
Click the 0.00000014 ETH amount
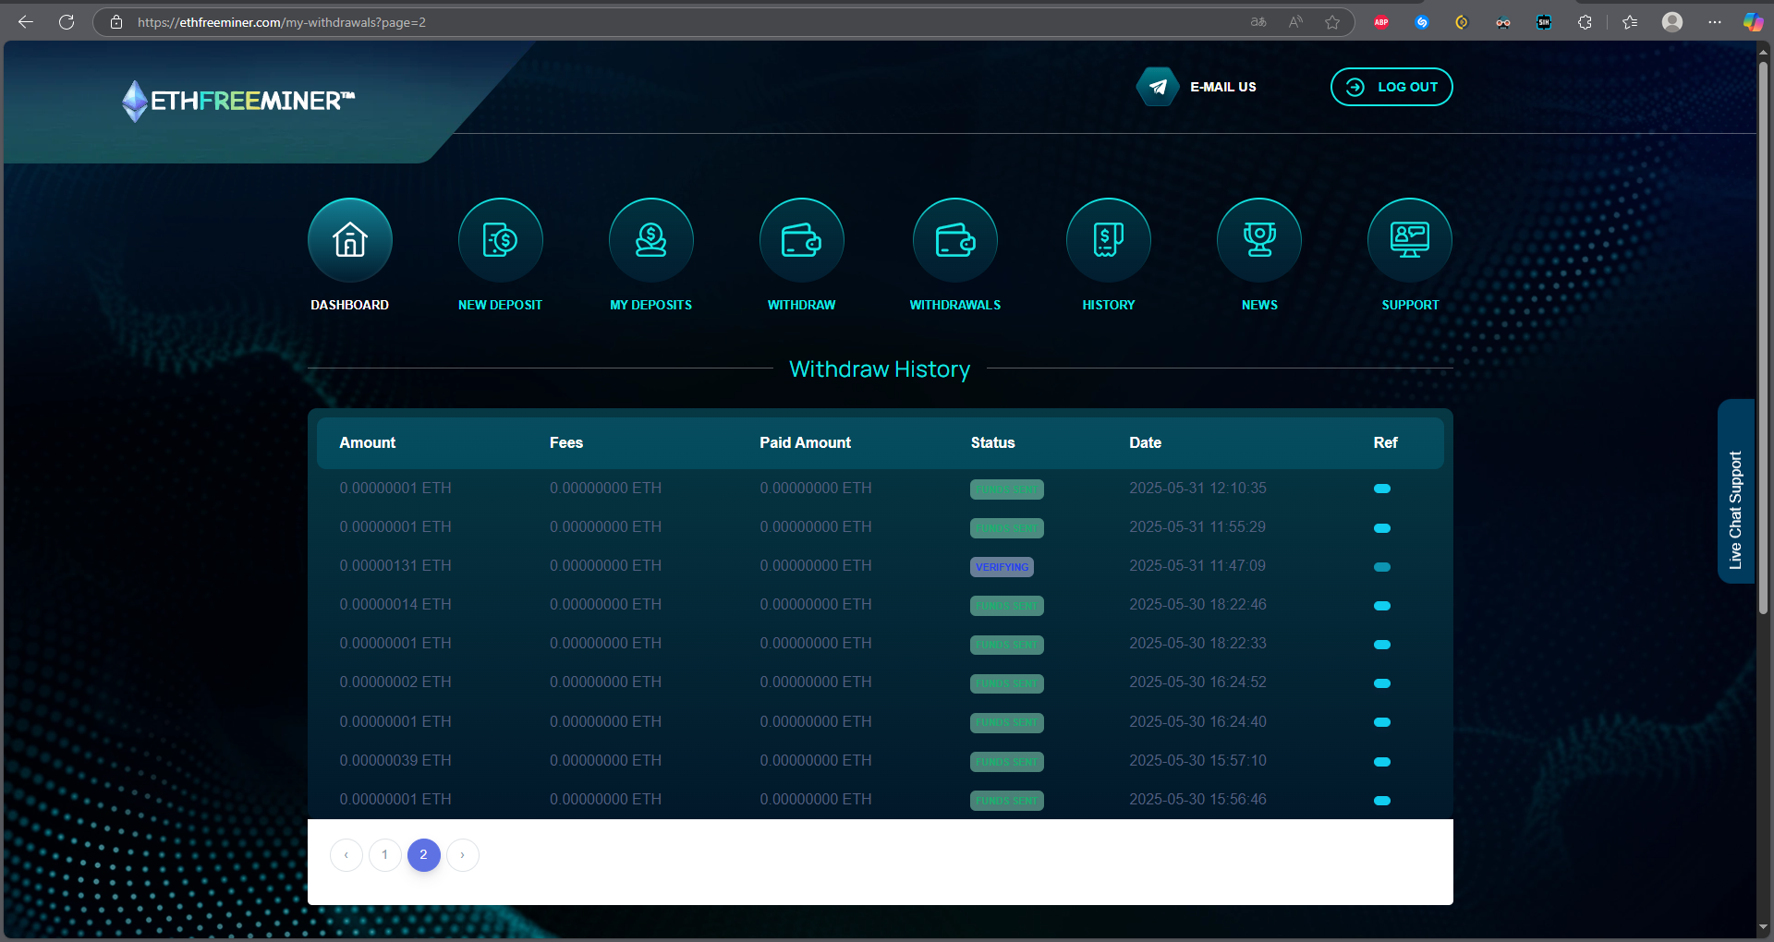click(395, 604)
